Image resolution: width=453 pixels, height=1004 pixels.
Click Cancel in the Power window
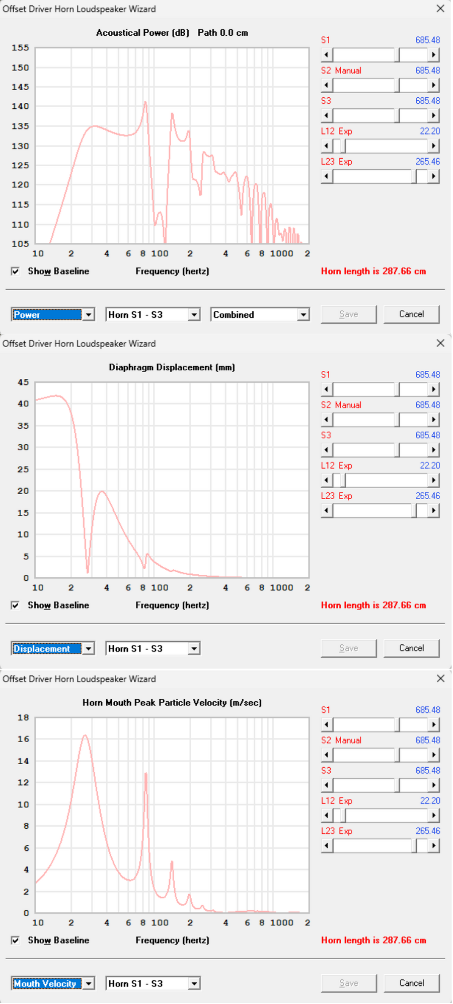pos(411,314)
